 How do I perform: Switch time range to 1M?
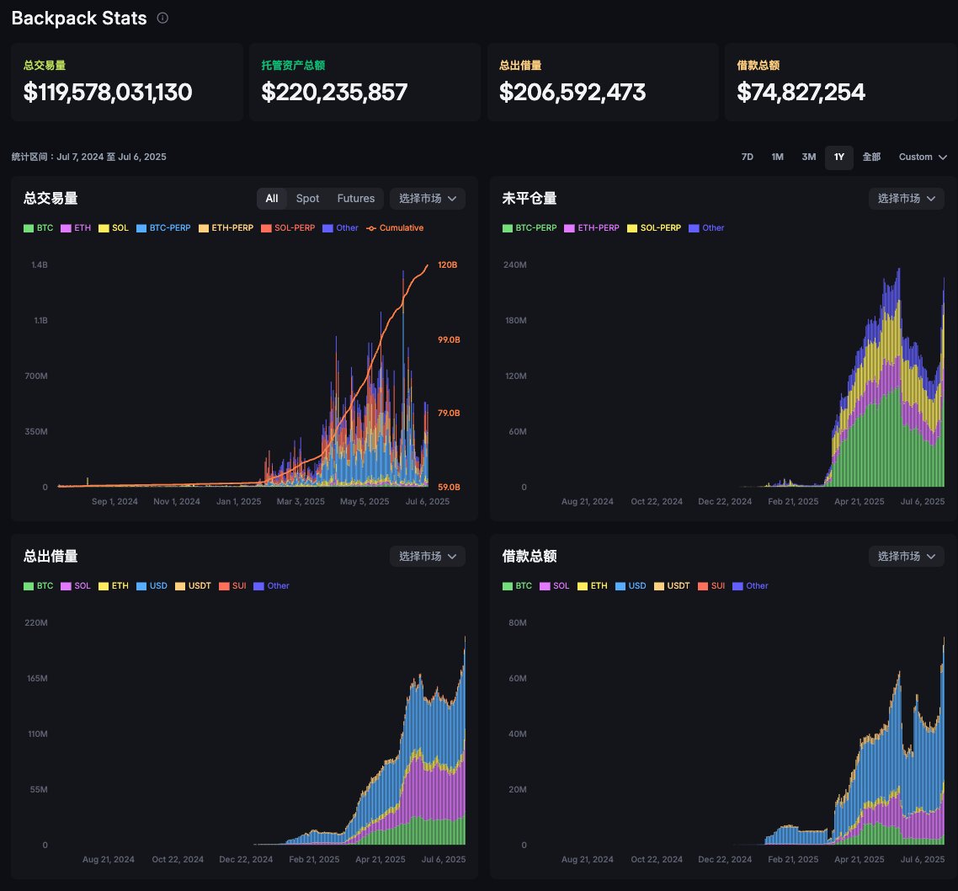point(777,157)
